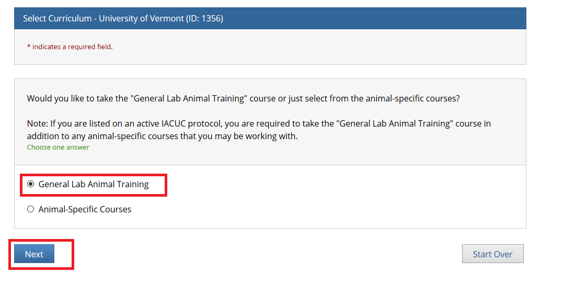
Task: Click the "Animal-Specific Courses" option label
Action: tap(85, 209)
